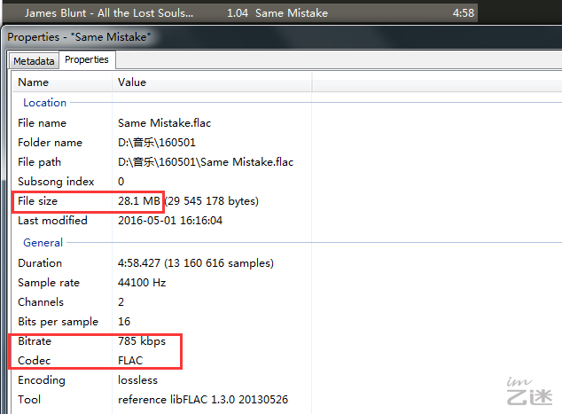The image size is (562, 414).
Task: Click the Value column header
Action: click(x=212, y=82)
